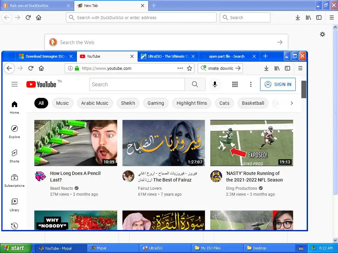
Task: Open YouTube apps grid icon
Action: 235,84
